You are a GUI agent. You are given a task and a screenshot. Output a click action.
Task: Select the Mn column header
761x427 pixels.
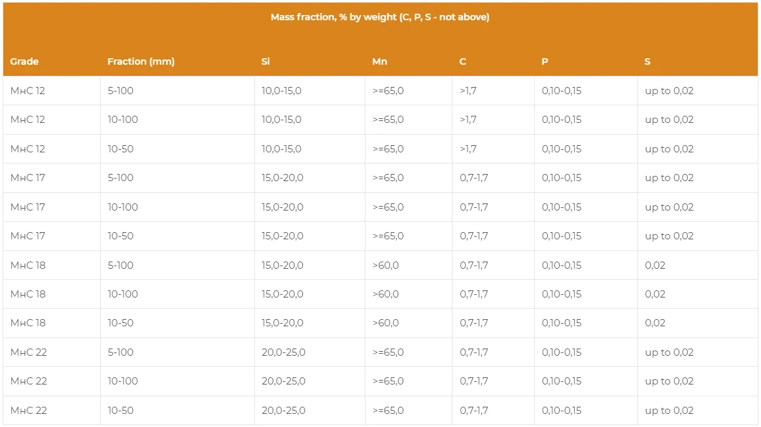(380, 61)
